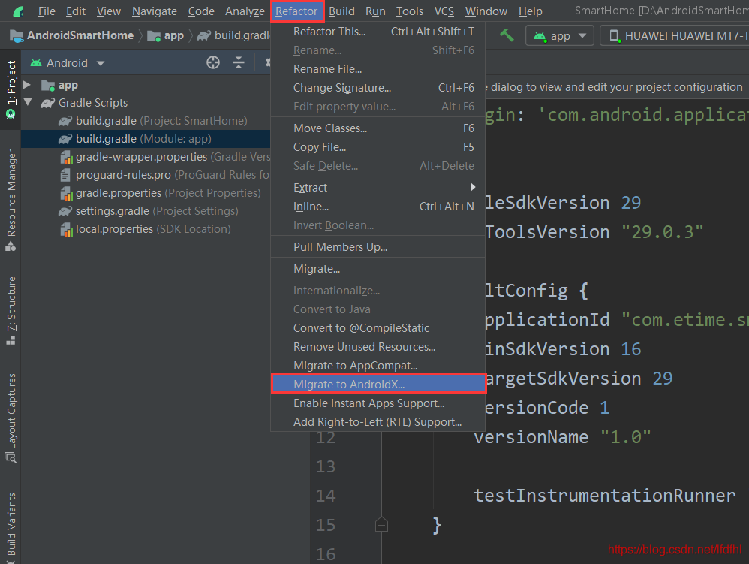Select proguard-rules.pro file
This screenshot has height=564, width=749.
165,175
